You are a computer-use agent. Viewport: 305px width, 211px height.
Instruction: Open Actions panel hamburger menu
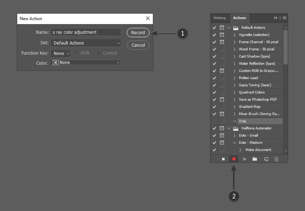point(285,18)
